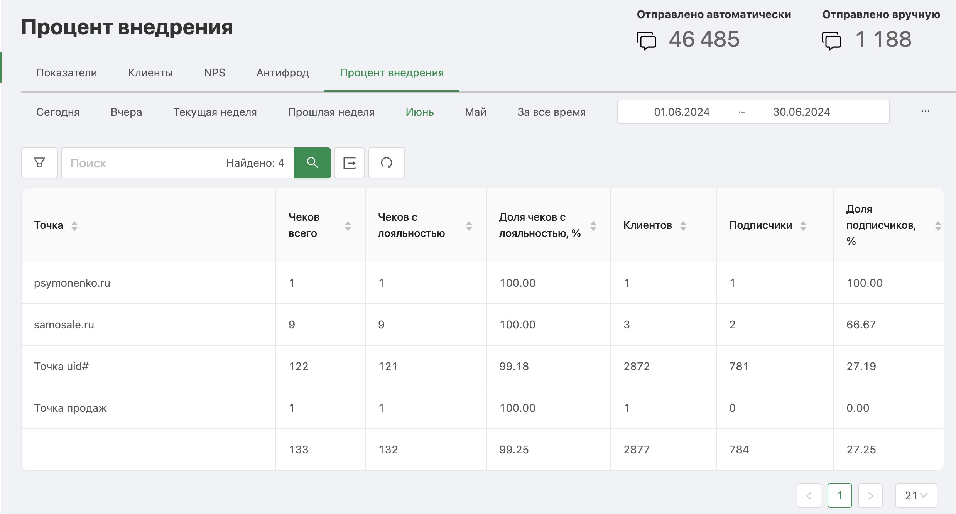This screenshot has width=956, height=514.
Task: Sort by Чеков всего column arrows
Action: pos(348,226)
